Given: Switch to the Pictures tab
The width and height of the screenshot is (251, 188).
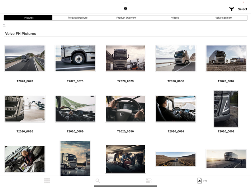Looking at the screenshot, I should click(28, 18).
